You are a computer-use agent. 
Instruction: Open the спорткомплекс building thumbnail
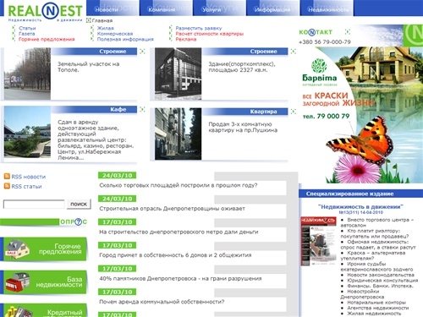(179, 74)
